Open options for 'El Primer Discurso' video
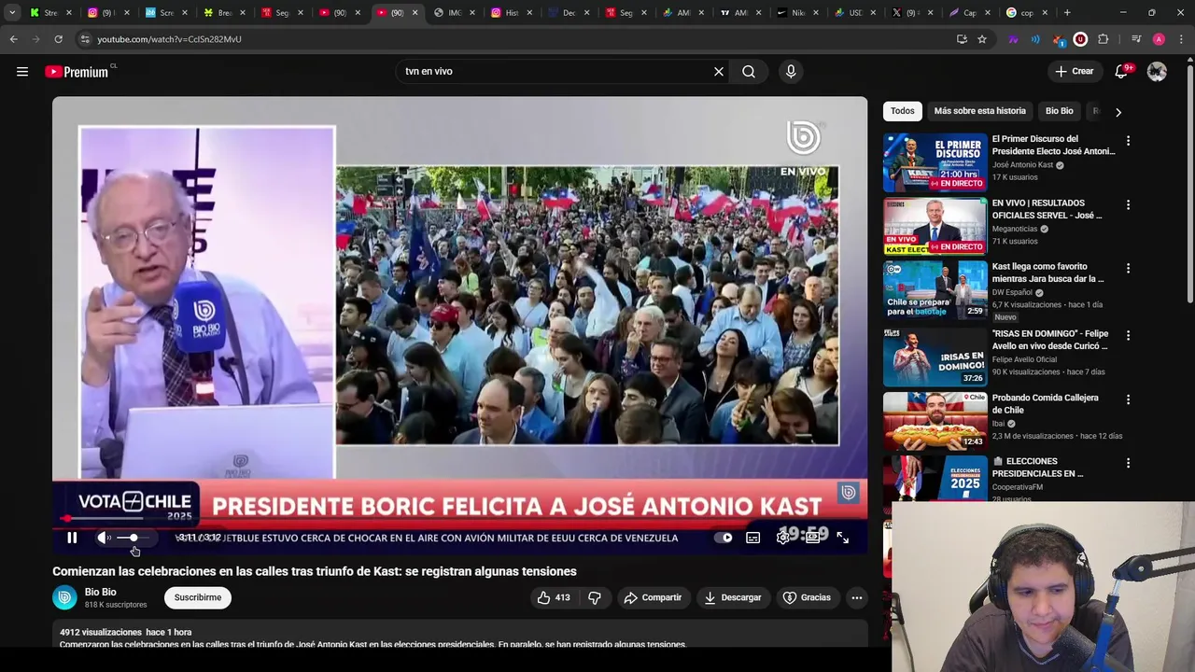Screen dimensions: 1195x672 click(x=1128, y=141)
